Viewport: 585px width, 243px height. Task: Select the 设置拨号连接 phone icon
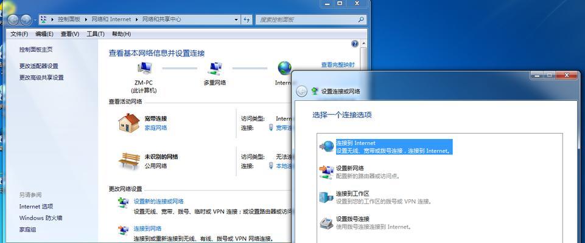tap(326, 222)
